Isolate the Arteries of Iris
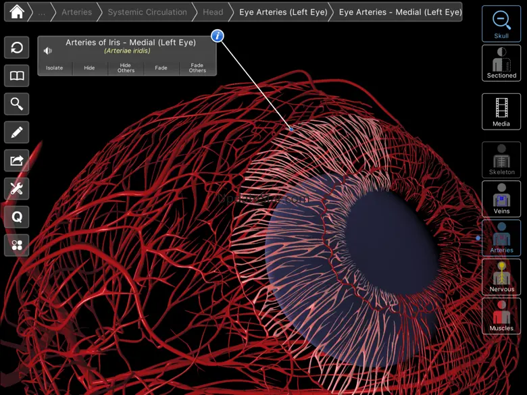This screenshot has width=527, height=395. pyautogui.click(x=55, y=68)
